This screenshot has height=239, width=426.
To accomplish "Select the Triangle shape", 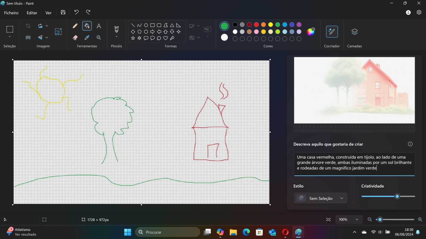I will (172, 25).
